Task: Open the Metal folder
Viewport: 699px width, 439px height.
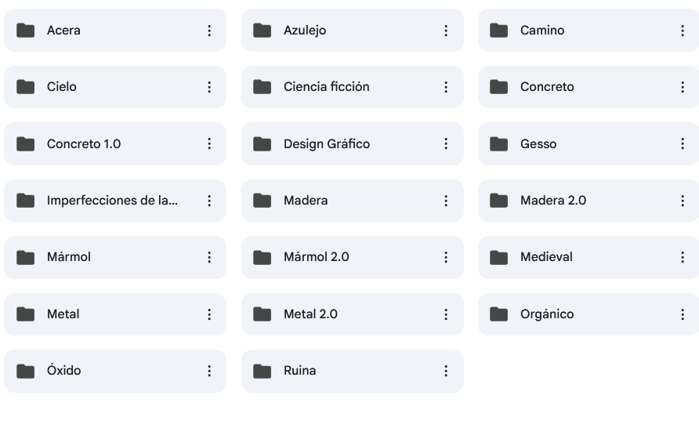Action: 63,314
